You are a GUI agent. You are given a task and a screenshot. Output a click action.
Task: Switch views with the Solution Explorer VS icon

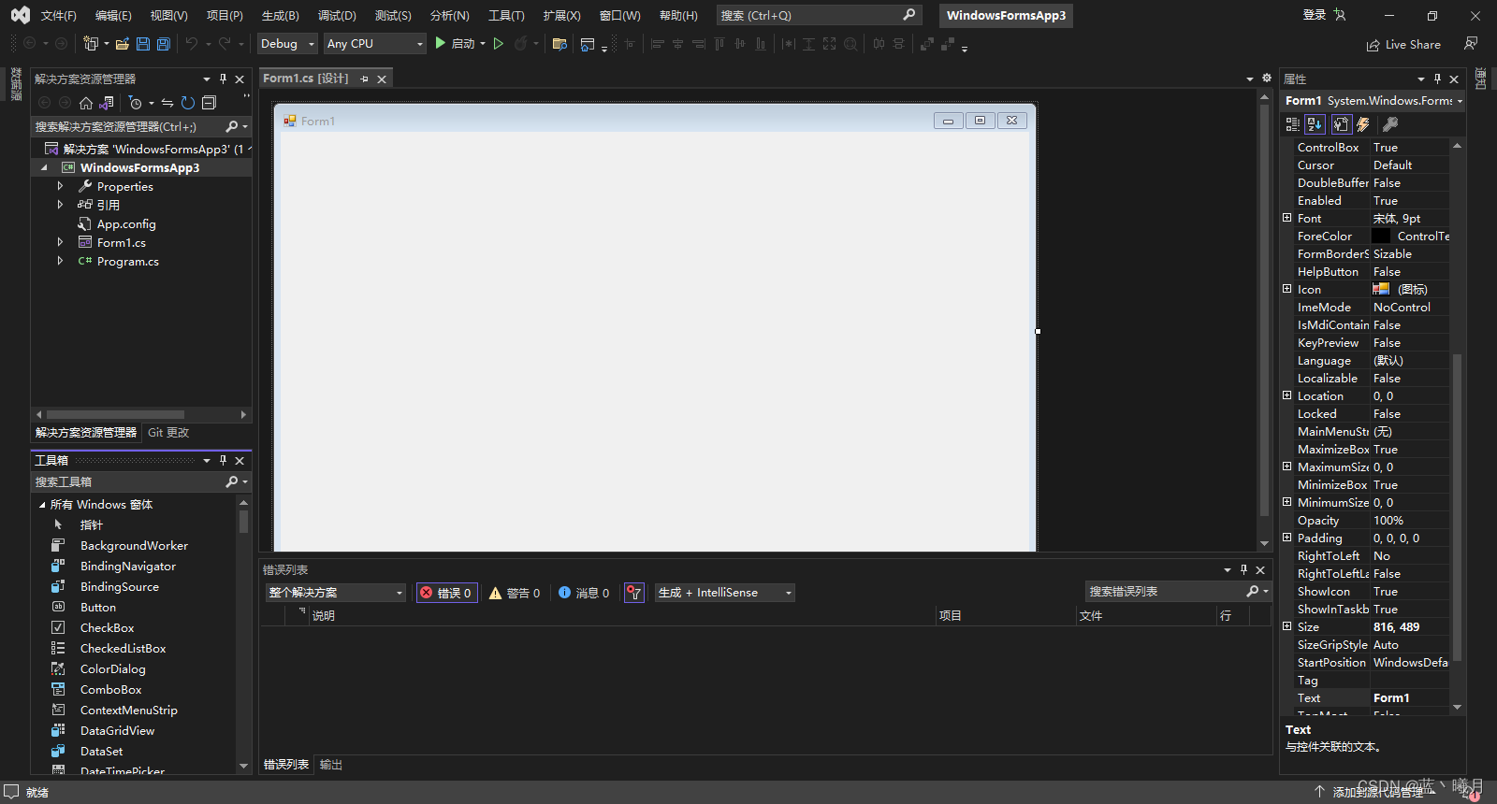tap(107, 103)
